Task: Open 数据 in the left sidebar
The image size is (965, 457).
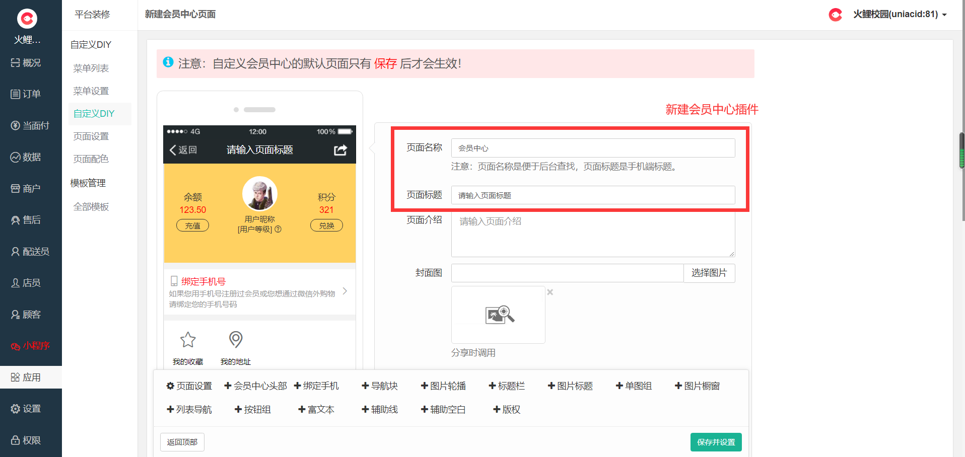Action: click(x=26, y=157)
